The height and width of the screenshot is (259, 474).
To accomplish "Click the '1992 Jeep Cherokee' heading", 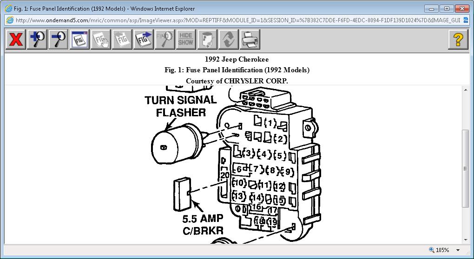I will (237, 59).
